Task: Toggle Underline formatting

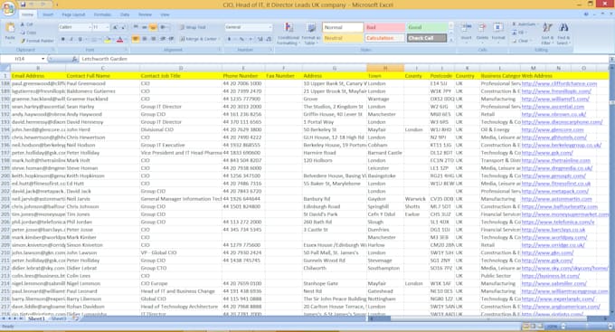Action: (80, 39)
